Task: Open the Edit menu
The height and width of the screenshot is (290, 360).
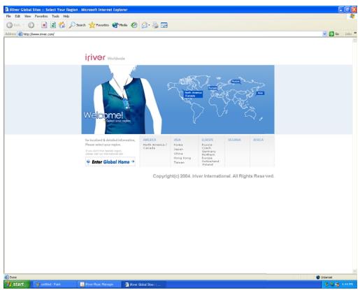Action: click(17, 16)
